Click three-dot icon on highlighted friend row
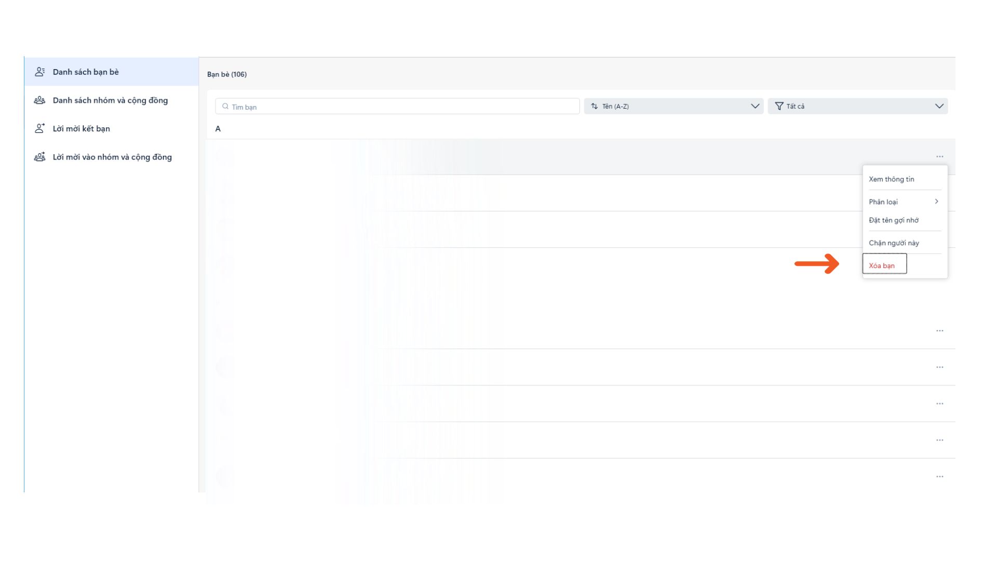This screenshot has width=997, height=561. pyautogui.click(x=939, y=156)
